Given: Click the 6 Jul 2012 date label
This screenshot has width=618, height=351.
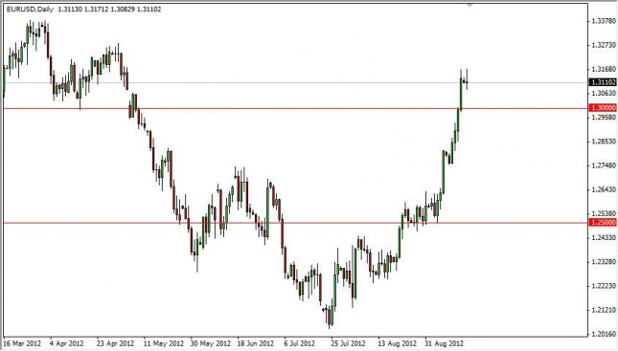Looking at the screenshot, I should pos(300,343).
